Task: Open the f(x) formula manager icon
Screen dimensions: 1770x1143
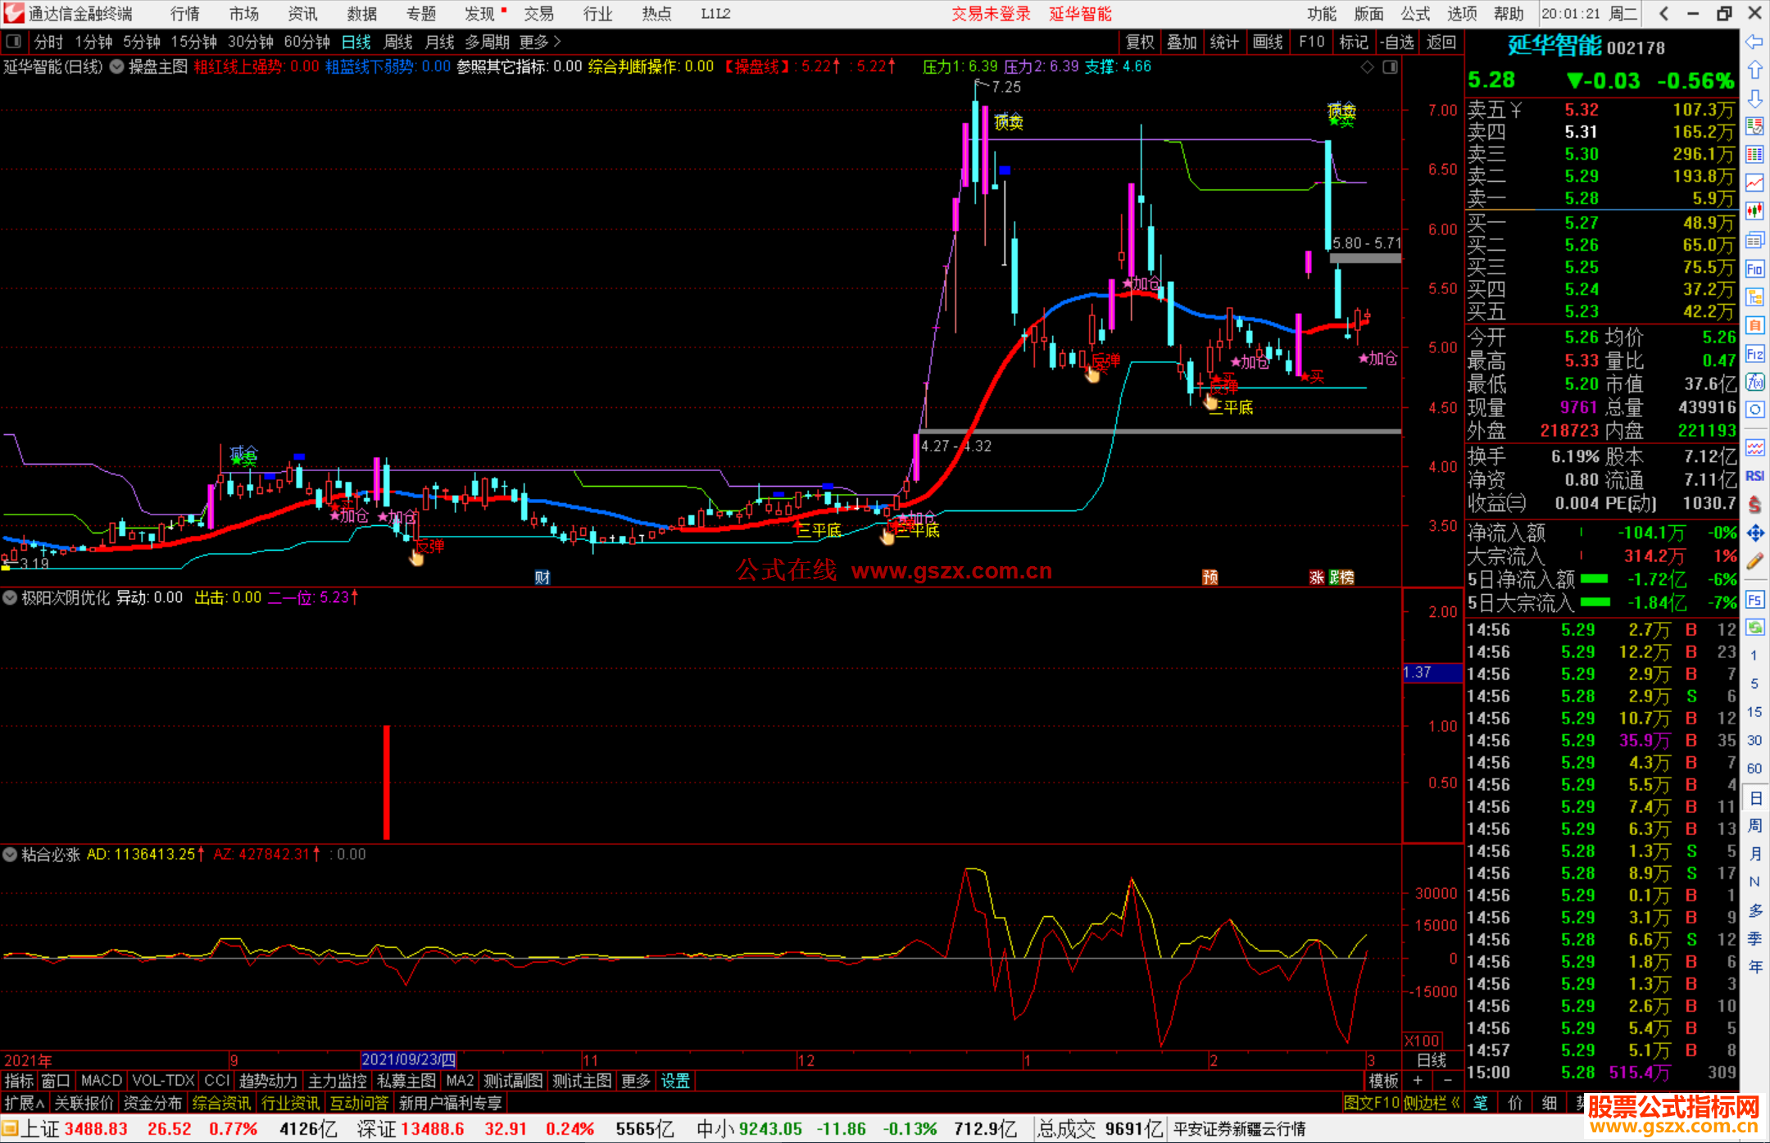Action: (1754, 382)
